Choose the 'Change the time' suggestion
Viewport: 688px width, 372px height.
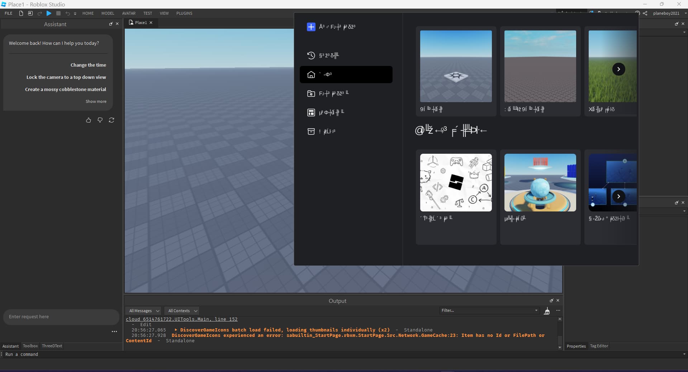88,65
